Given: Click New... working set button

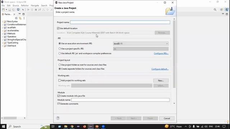Looking at the screenshot, I should [161, 81].
